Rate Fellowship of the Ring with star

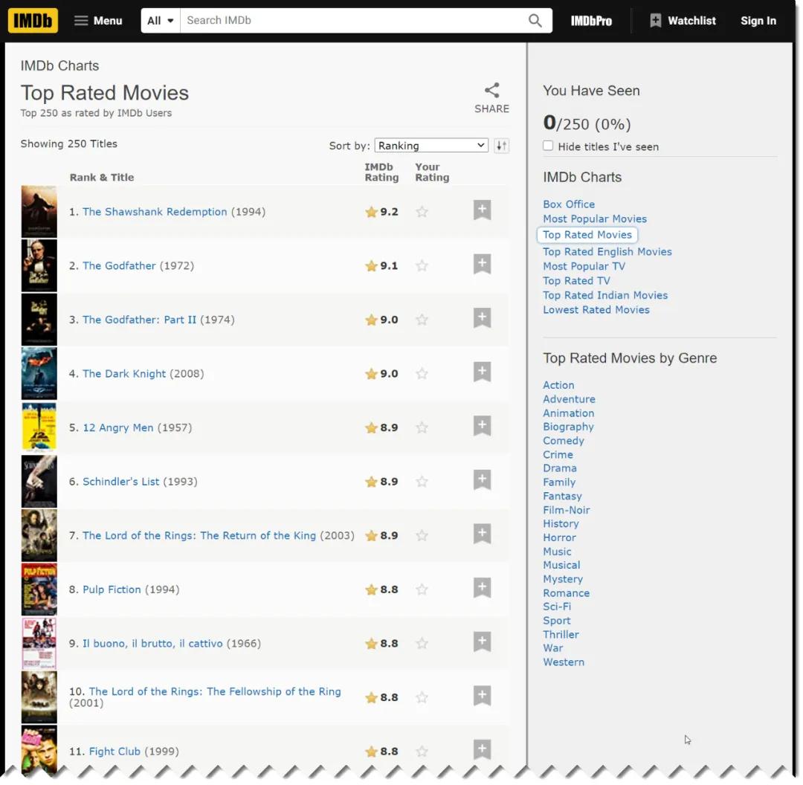coord(422,697)
